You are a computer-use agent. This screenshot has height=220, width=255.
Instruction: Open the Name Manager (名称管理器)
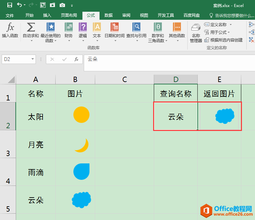tap(196, 32)
